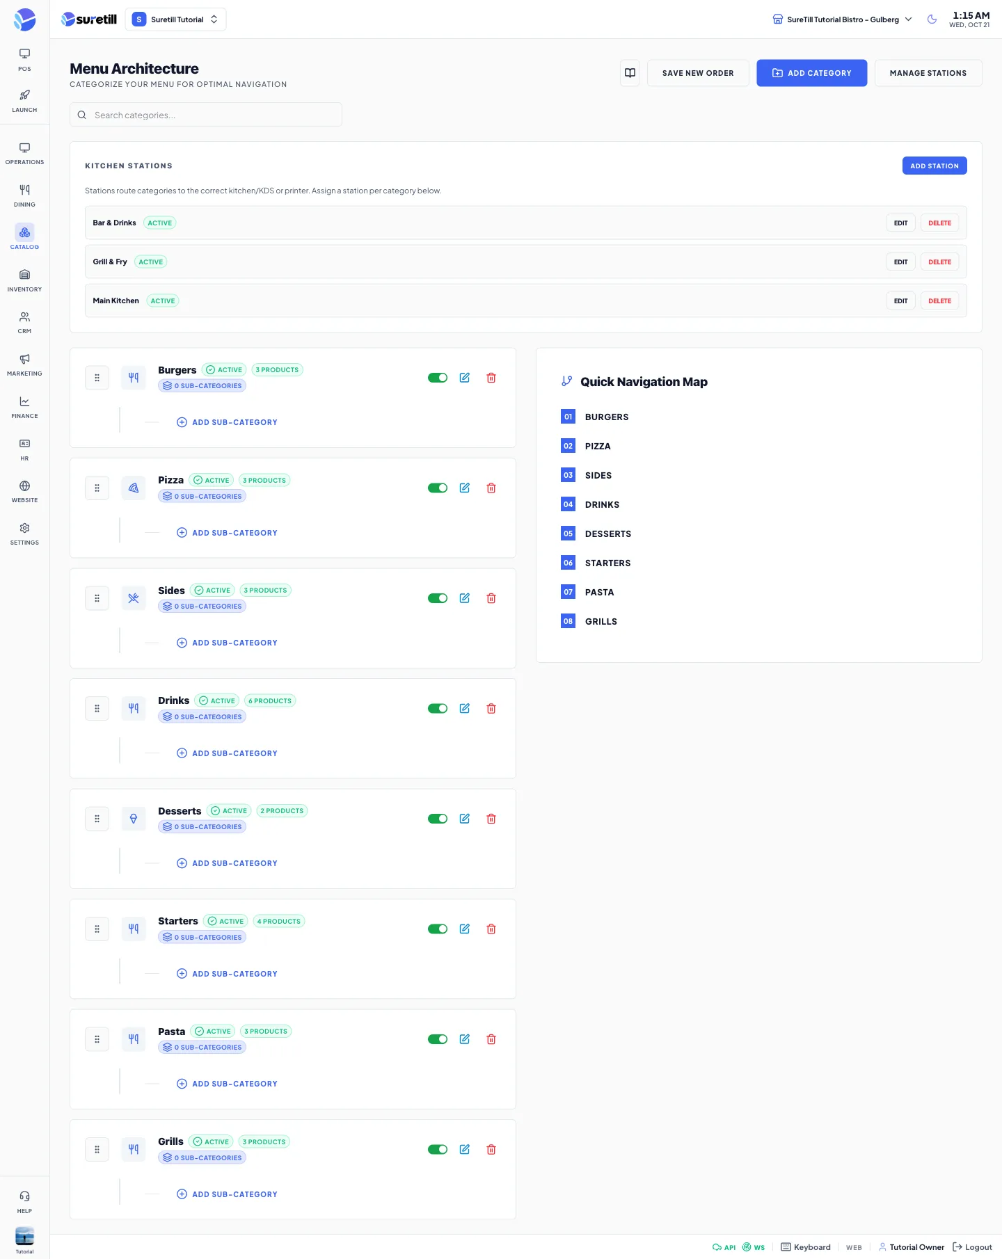This screenshot has width=1002, height=1259.
Task: Open Dining in the sidebar
Action: tap(24, 195)
